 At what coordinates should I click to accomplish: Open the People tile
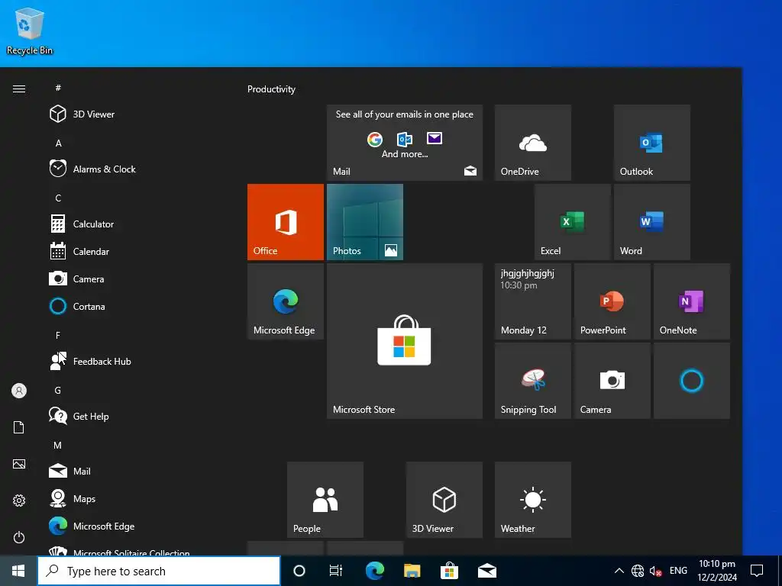pos(325,500)
